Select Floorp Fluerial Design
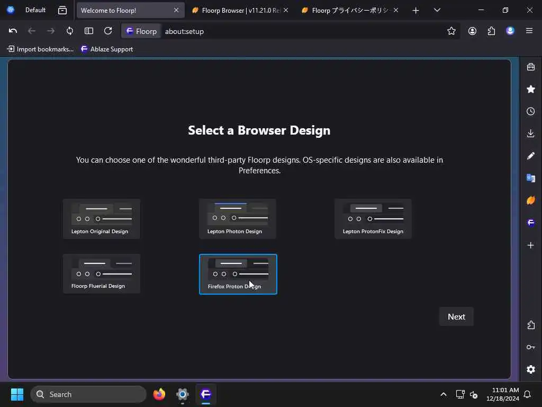The image size is (542, 407). pos(102,274)
